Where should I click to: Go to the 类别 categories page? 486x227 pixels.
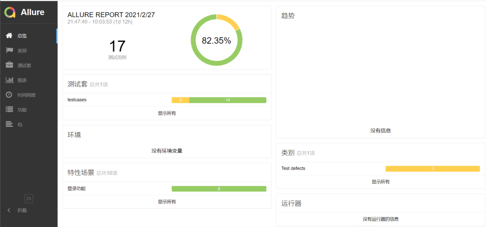point(29,50)
